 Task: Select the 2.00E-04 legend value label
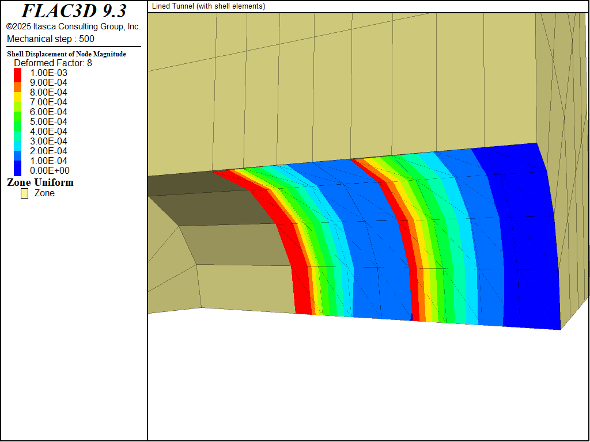click(48, 151)
